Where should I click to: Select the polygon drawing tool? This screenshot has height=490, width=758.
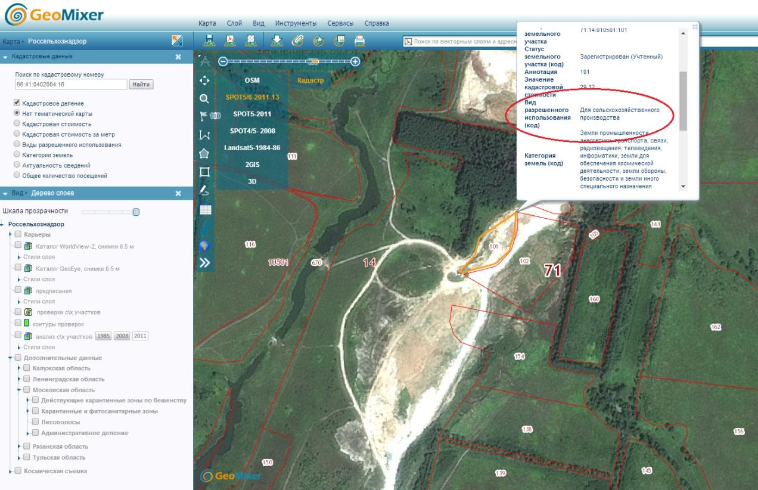(204, 153)
